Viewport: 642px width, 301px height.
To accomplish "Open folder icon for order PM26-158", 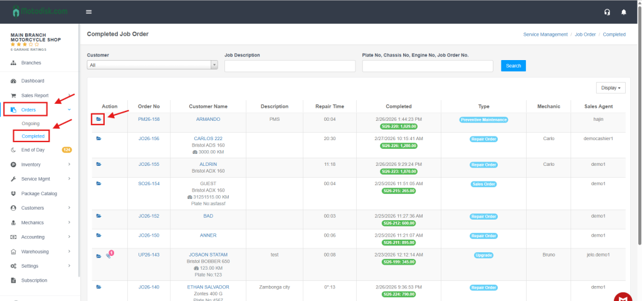I will point(98,119).
